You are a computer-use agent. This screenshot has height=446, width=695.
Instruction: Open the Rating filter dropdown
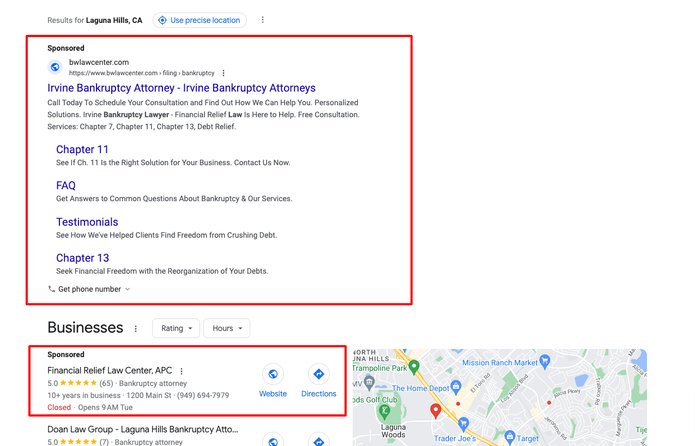click(176, 328)
